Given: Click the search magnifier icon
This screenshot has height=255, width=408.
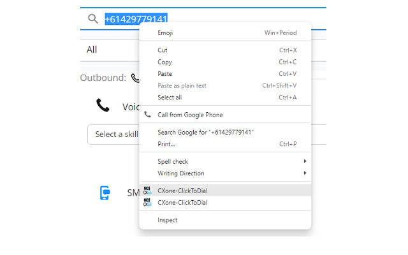Looking at the screenshot, I should coord(93,18).
